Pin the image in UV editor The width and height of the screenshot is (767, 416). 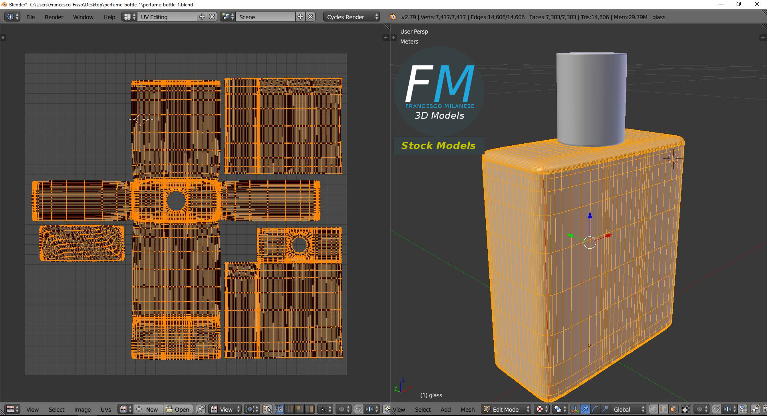(201, 409)
